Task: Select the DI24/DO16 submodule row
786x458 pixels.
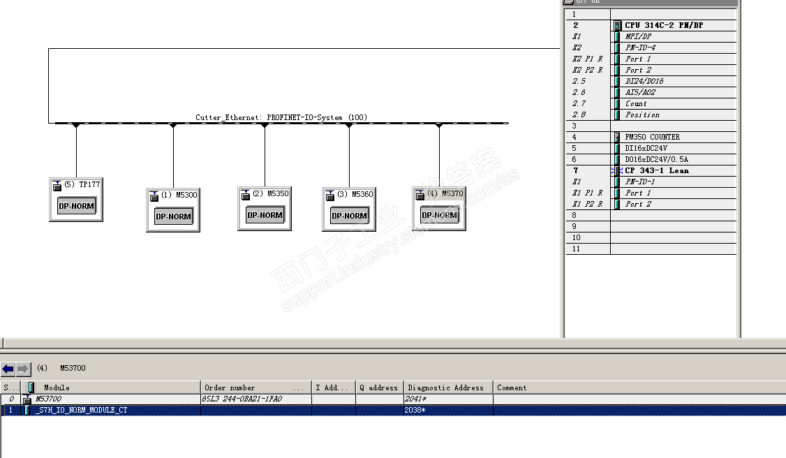Action: (651, 81)
